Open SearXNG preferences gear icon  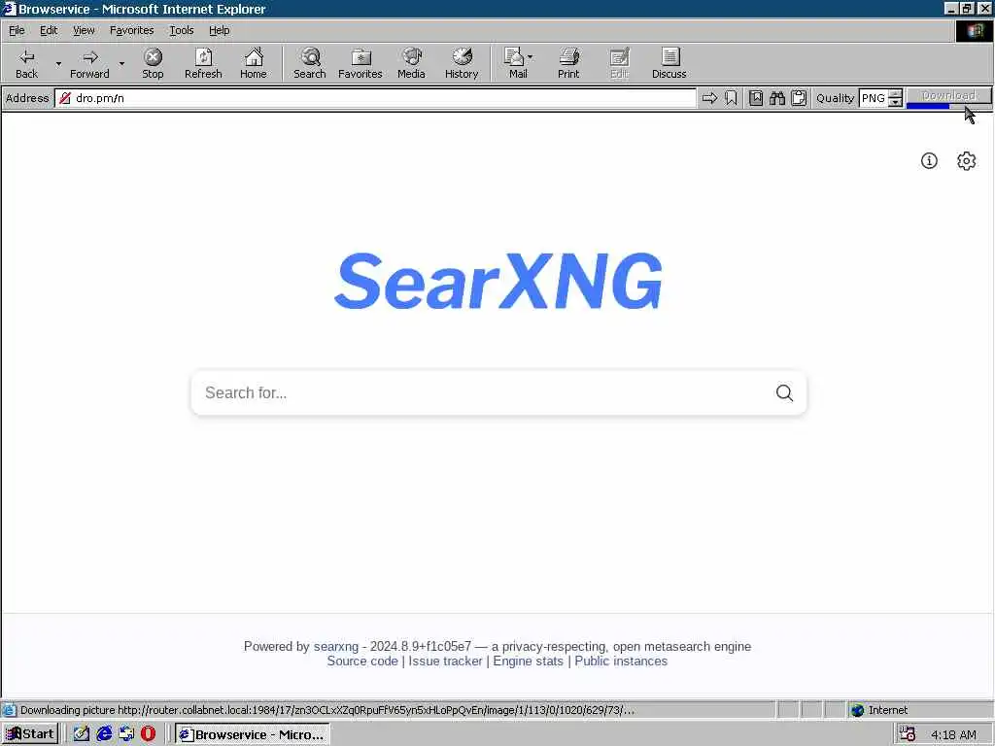tap(966, 160)
